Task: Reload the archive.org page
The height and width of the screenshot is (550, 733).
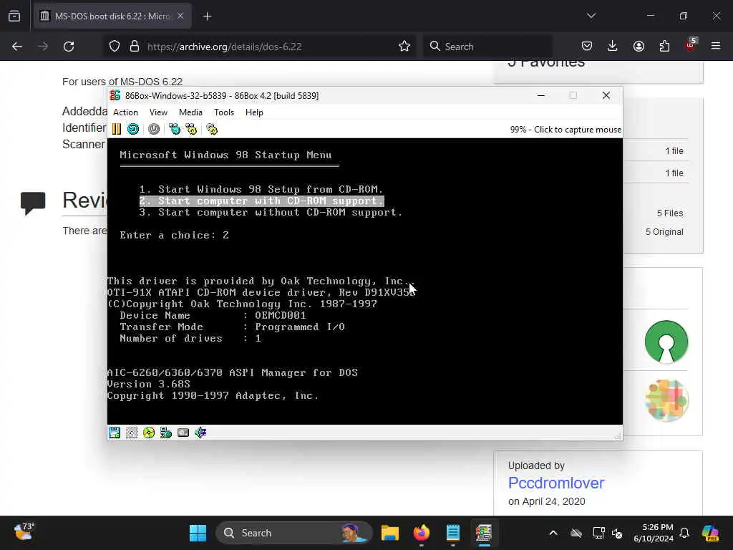Action: click(x=69, y=47)
